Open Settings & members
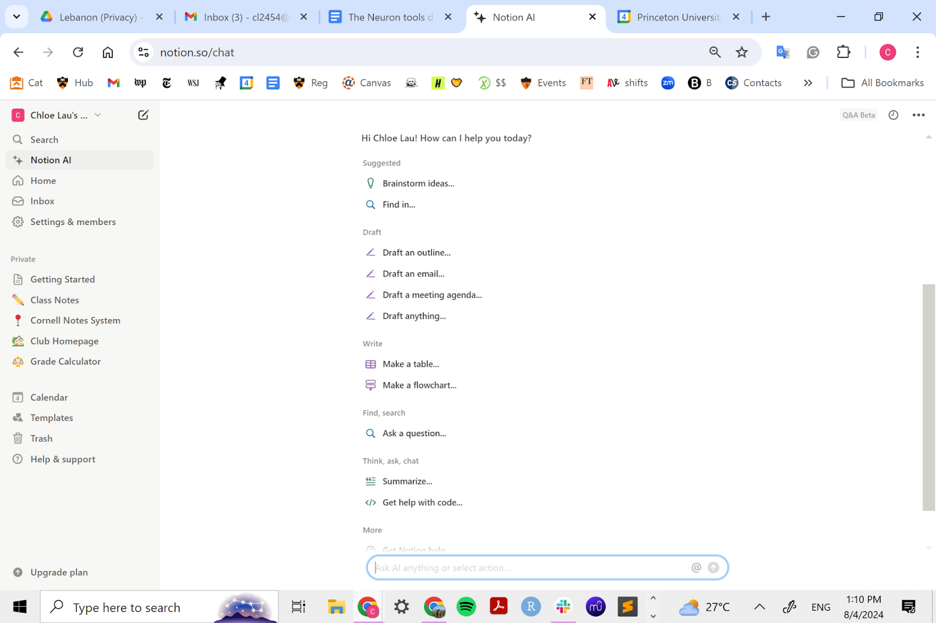The width and height of the screenshot is (936, 623). 80,221
